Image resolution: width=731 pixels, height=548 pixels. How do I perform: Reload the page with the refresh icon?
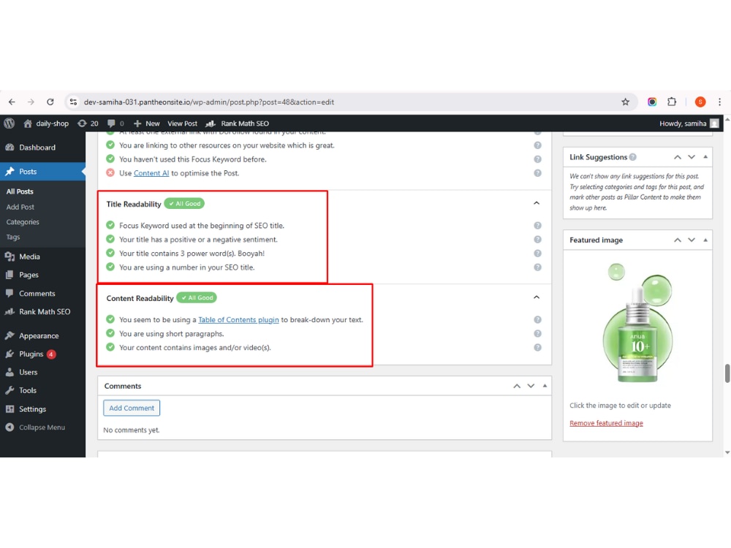[x=50, y=102]
